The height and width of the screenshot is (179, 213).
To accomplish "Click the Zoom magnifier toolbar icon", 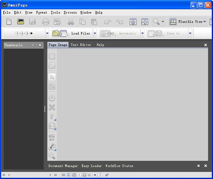I will (156, 22).
